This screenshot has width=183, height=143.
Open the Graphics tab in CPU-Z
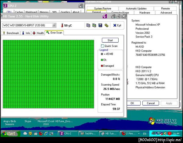pyautogui.click(x=65, y=12)
